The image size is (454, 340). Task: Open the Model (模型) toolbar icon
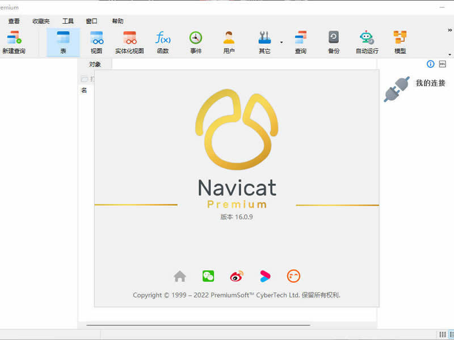click(400, 42)
